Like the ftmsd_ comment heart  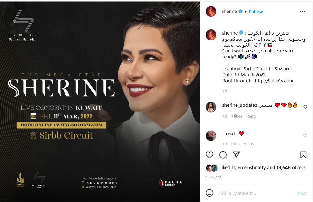tap(305, 135)
